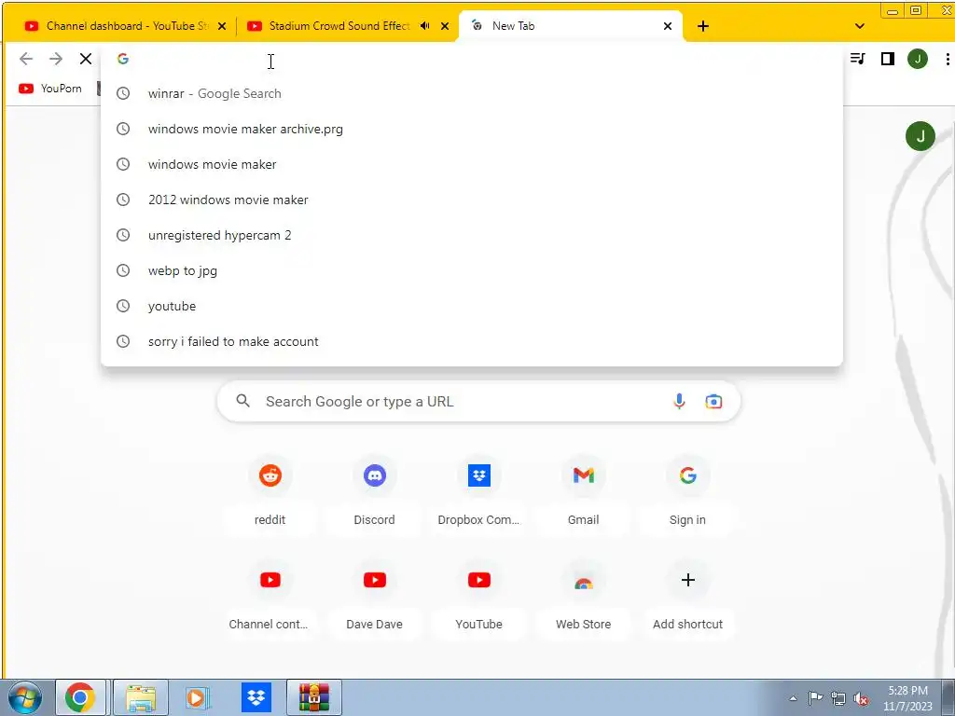Image resolution: width=955 pixels, height=716 pixels.
Task: Open the clock showing 5:28 PM
Action: coord(907,698)
